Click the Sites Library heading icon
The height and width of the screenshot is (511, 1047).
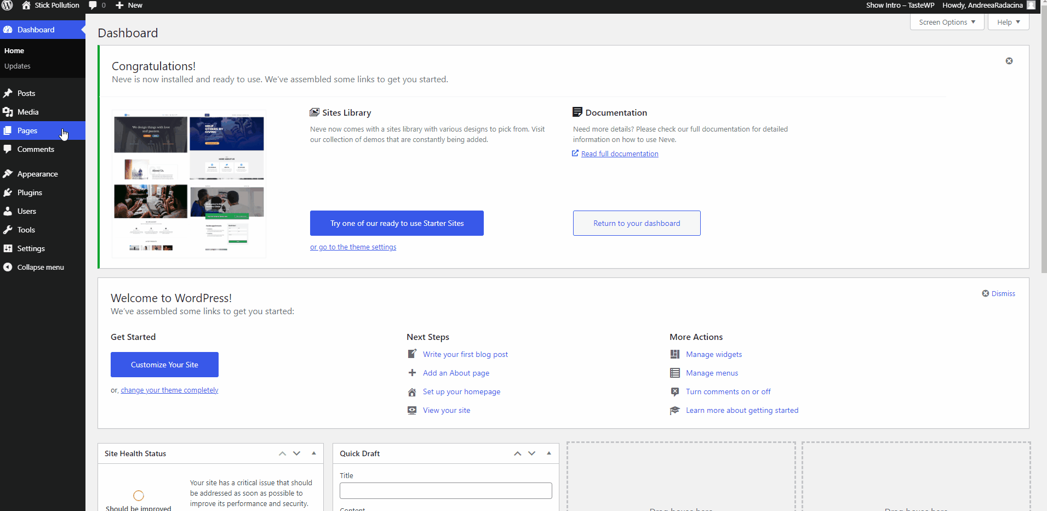coord(314,112)
